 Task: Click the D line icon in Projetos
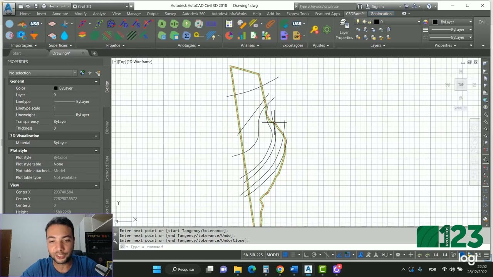(124, 24)
